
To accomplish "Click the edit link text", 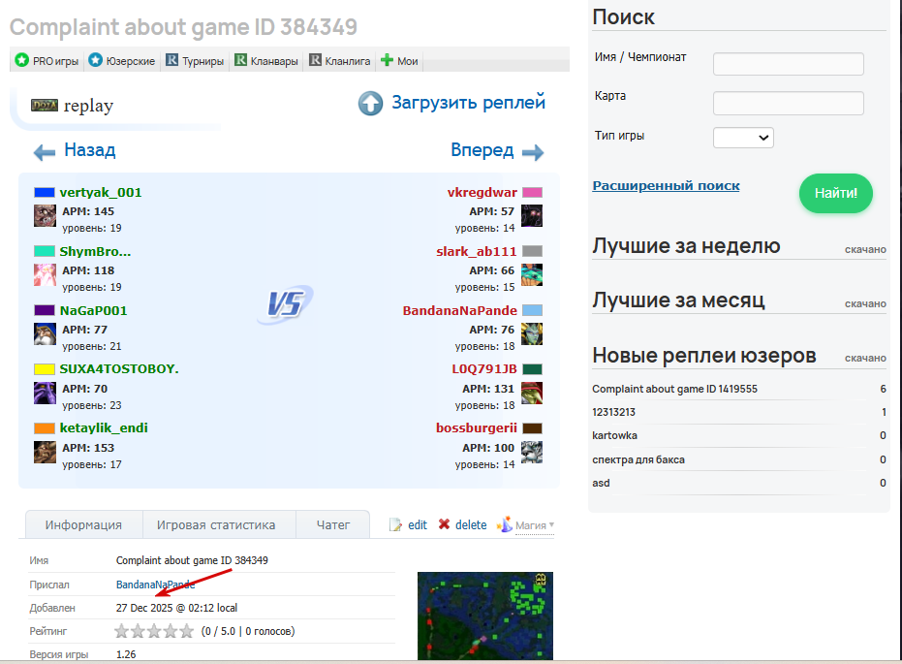I will 418,524.
